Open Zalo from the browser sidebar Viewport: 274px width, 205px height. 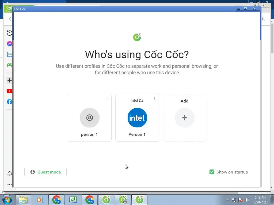point(9,54)
